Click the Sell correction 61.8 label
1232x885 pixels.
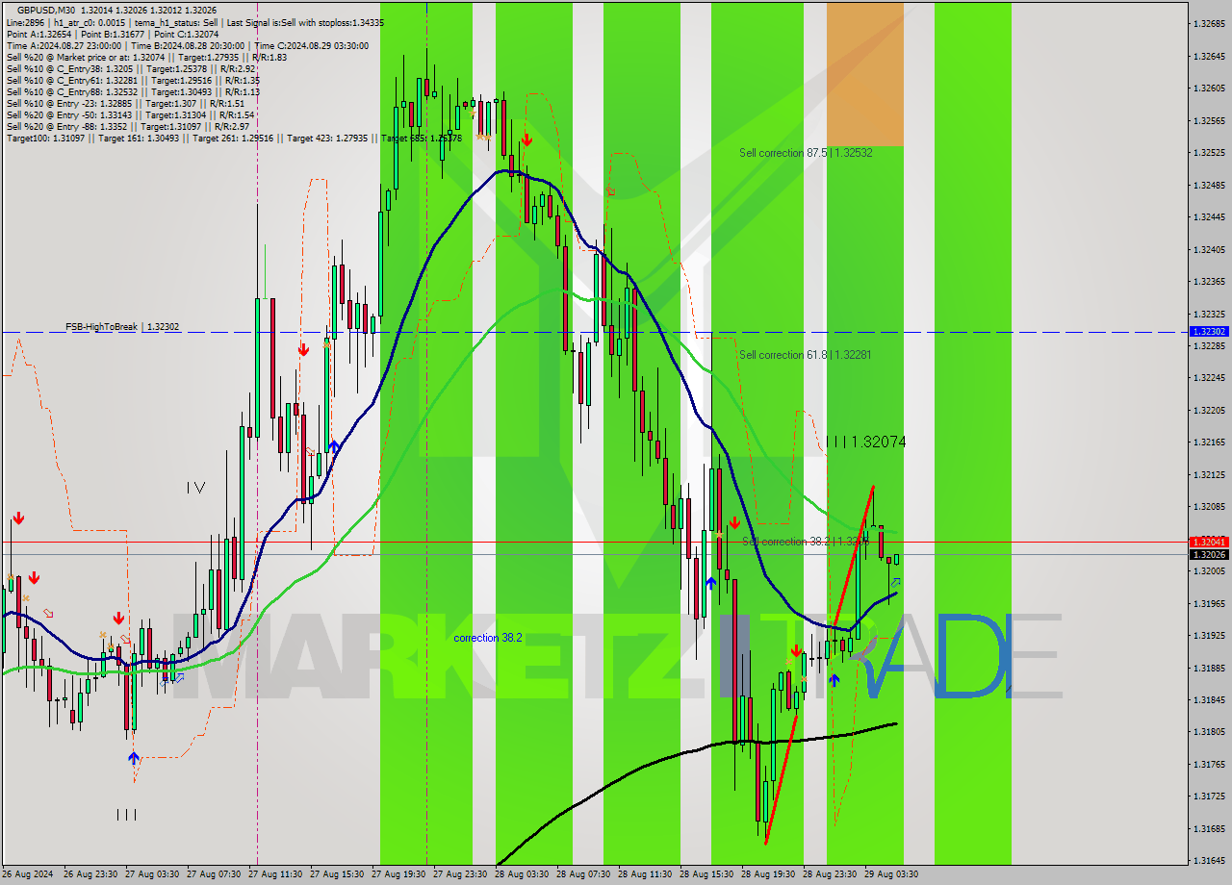(x=806, y=355)
